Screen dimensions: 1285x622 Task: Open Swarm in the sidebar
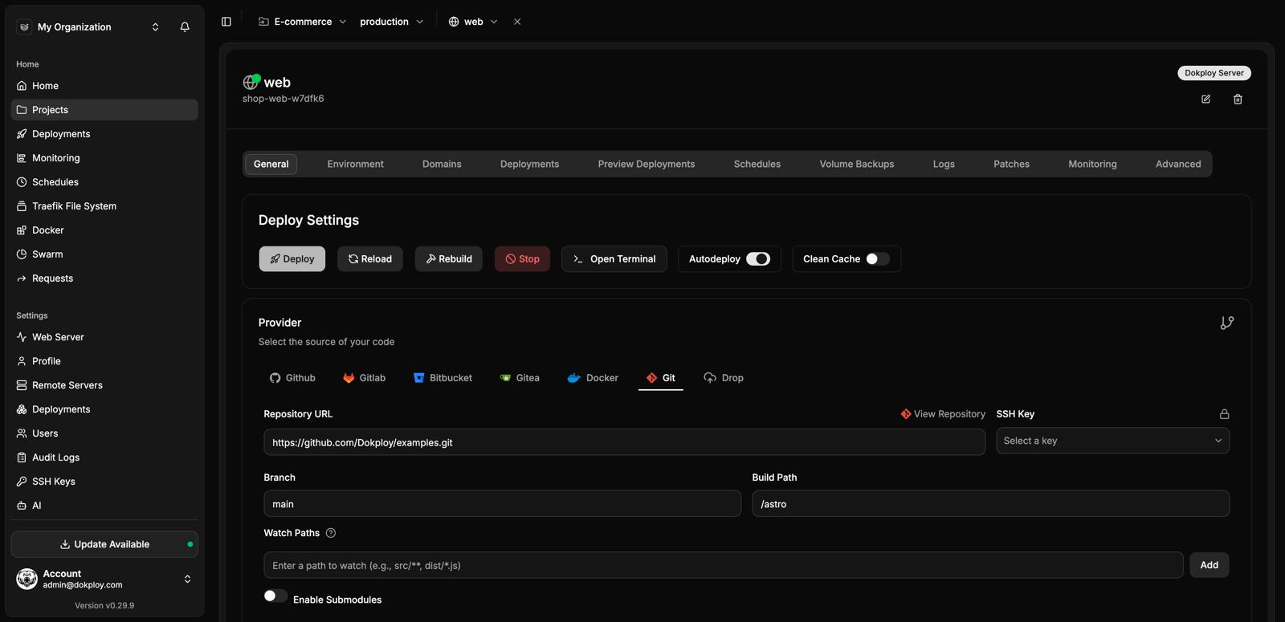pyautogui.click(x=104, y=254)
